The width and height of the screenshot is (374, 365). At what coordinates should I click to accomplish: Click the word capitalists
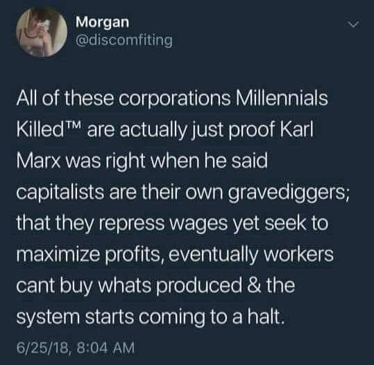click(x=60, y=193)
